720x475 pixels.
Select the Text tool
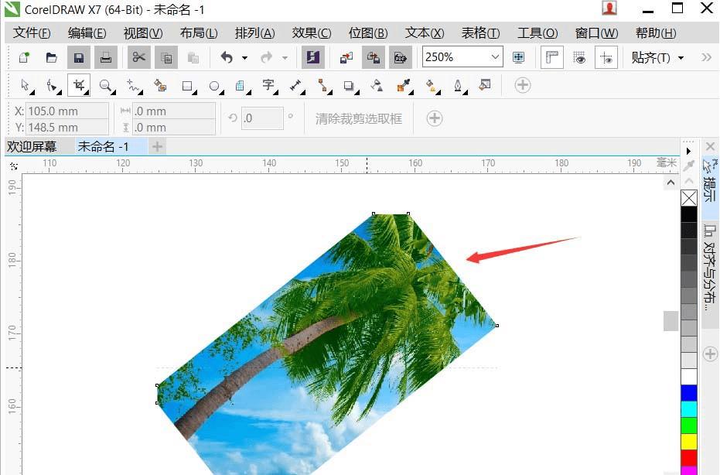click(x=268, y=85)
